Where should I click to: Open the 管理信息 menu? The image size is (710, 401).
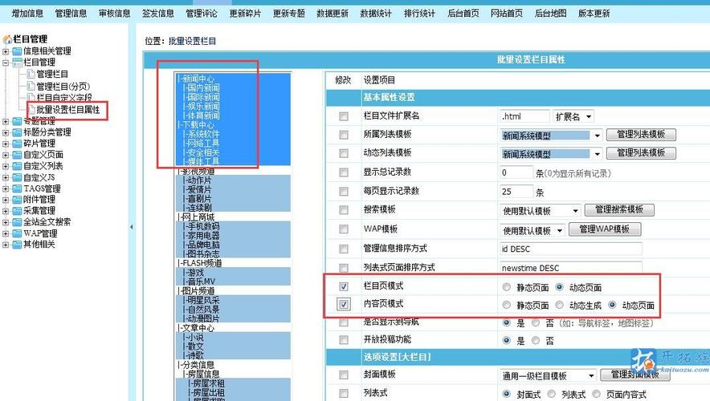[x=71, y=14]
